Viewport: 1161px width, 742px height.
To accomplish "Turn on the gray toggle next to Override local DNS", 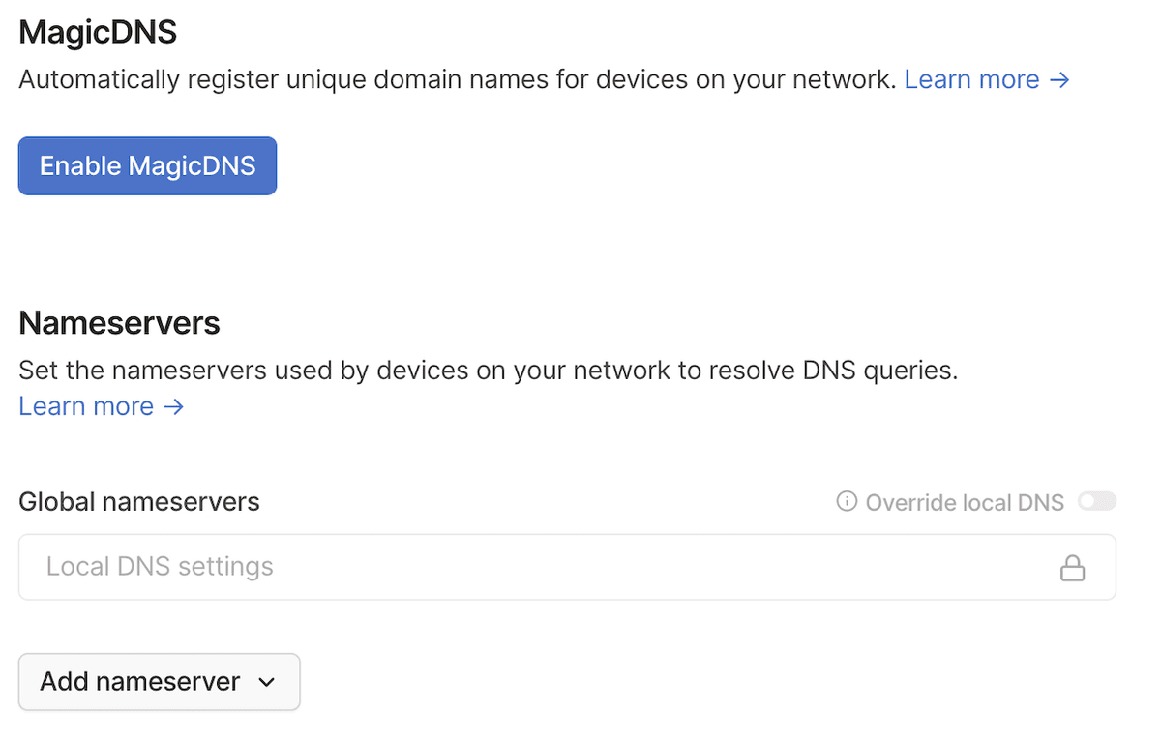I will [x=1097, y=501].
